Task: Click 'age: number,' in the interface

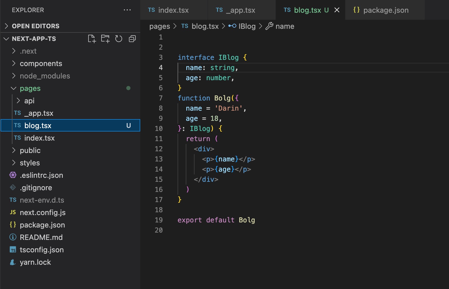Action: click(210, 78)
